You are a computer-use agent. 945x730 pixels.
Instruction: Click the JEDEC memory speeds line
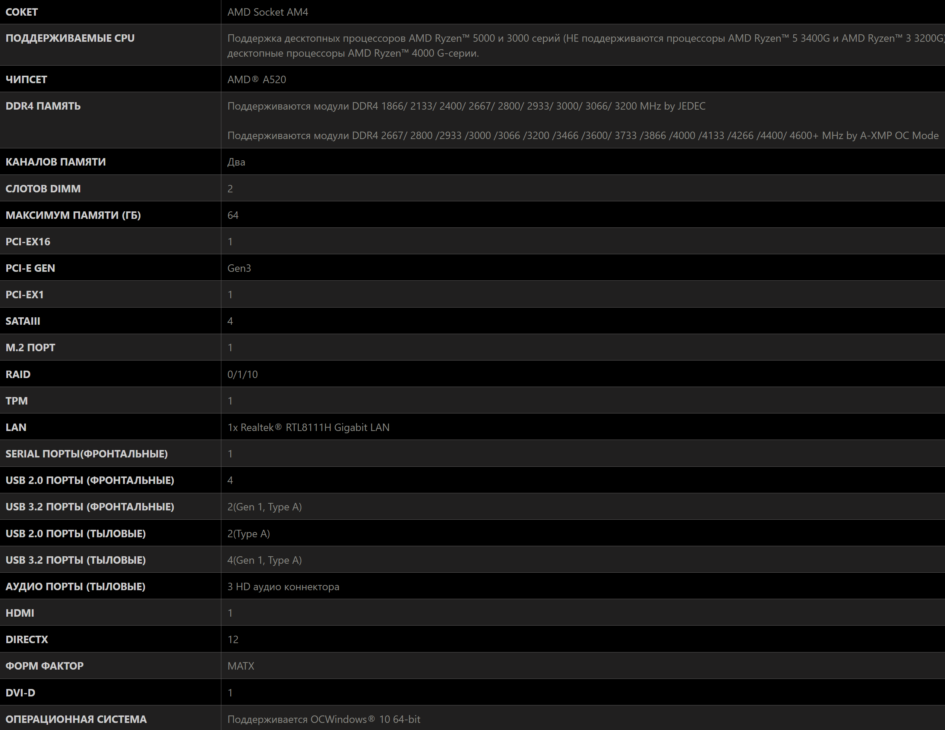click(466, 106)
